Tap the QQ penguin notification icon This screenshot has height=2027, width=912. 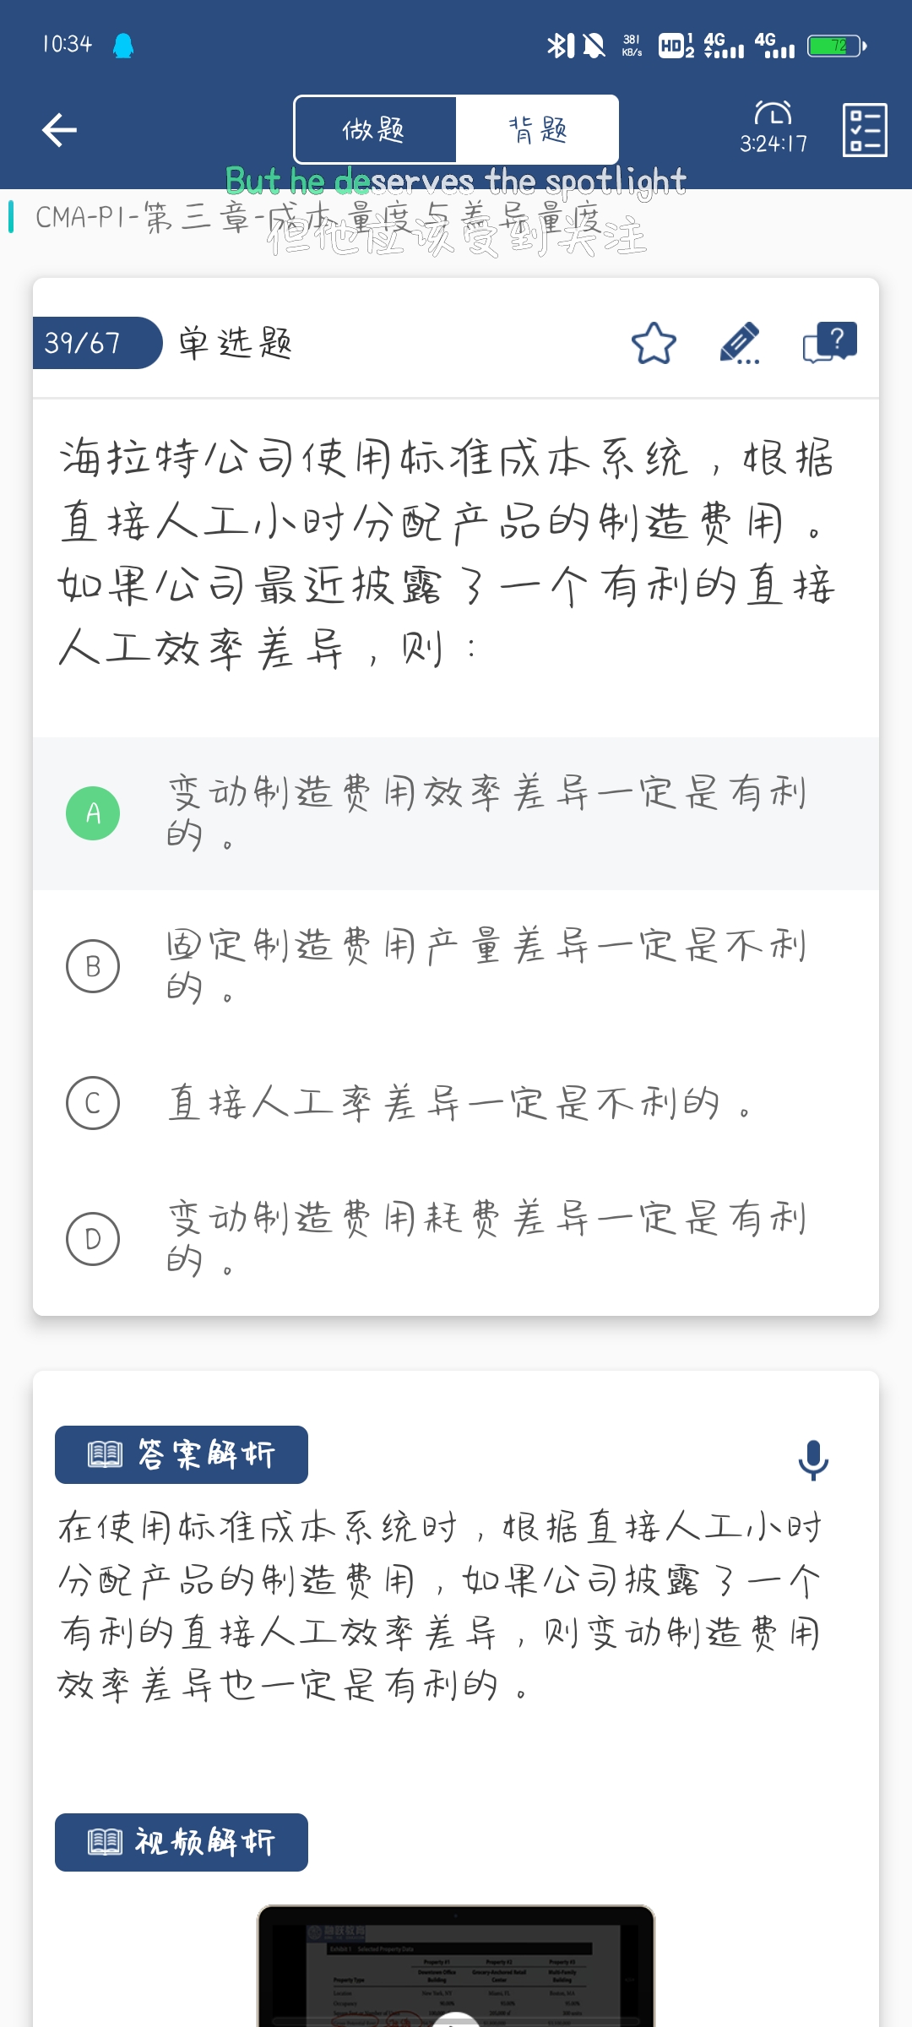point(123,46)
